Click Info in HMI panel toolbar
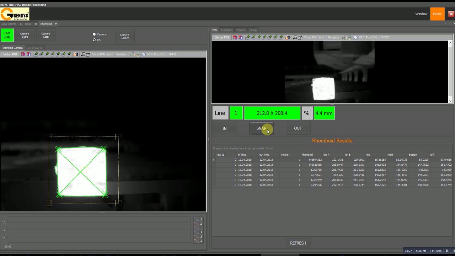Screen dimensions: 455x256 [321, 37]
